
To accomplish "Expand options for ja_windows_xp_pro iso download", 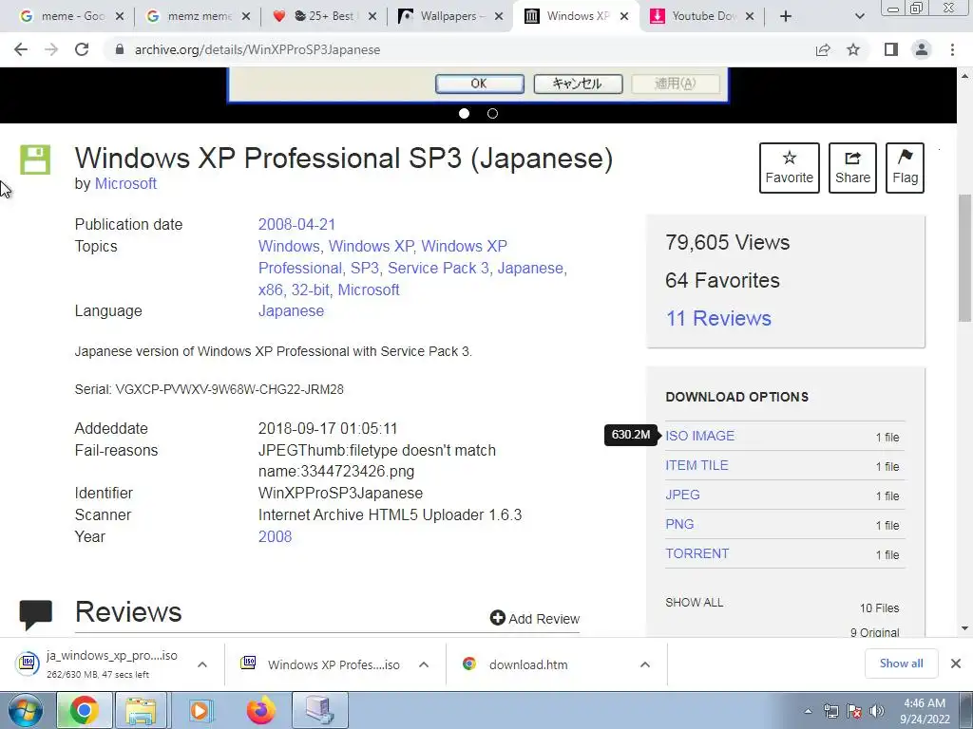I will 202,664.
